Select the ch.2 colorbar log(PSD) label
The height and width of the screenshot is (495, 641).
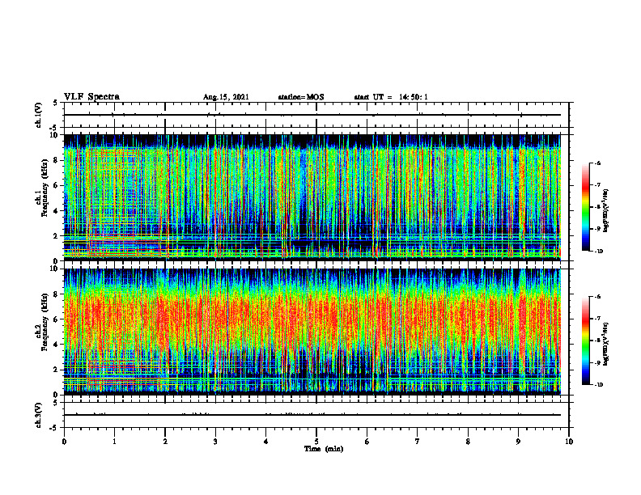tap(607, 343)
